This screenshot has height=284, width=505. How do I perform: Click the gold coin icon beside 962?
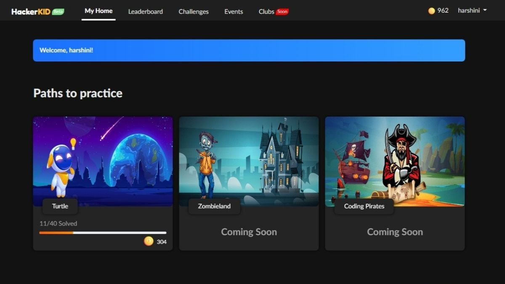431,11
